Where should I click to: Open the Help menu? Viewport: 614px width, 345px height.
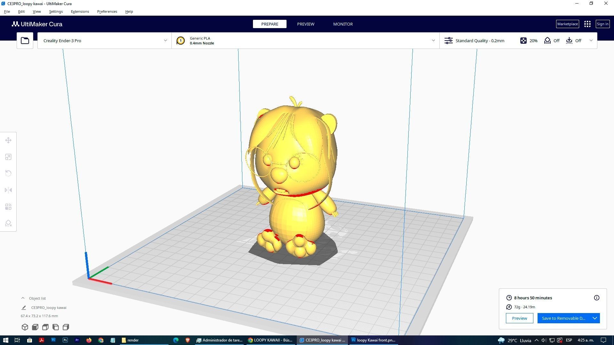129,11
